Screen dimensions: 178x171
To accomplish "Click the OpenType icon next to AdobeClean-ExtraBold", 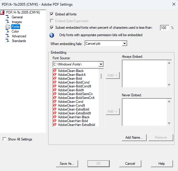I will 55,109.
